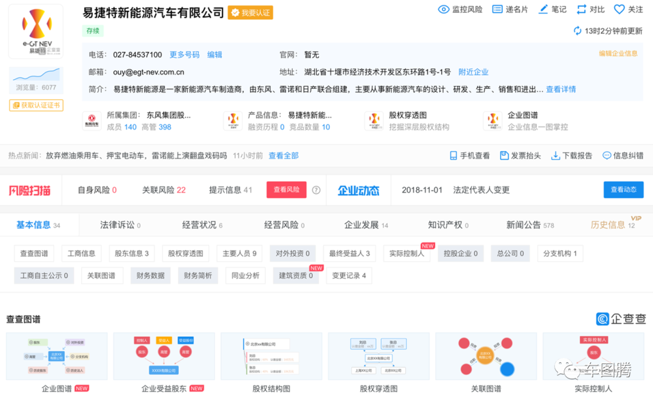Click 股东信息 3 button
Screen dimensions: 653x399
coord(132,253)
